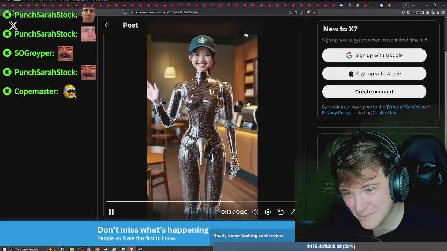Seek on the video progress bar
The height and width of the screenshot is (251, 447).
(202, 201)
